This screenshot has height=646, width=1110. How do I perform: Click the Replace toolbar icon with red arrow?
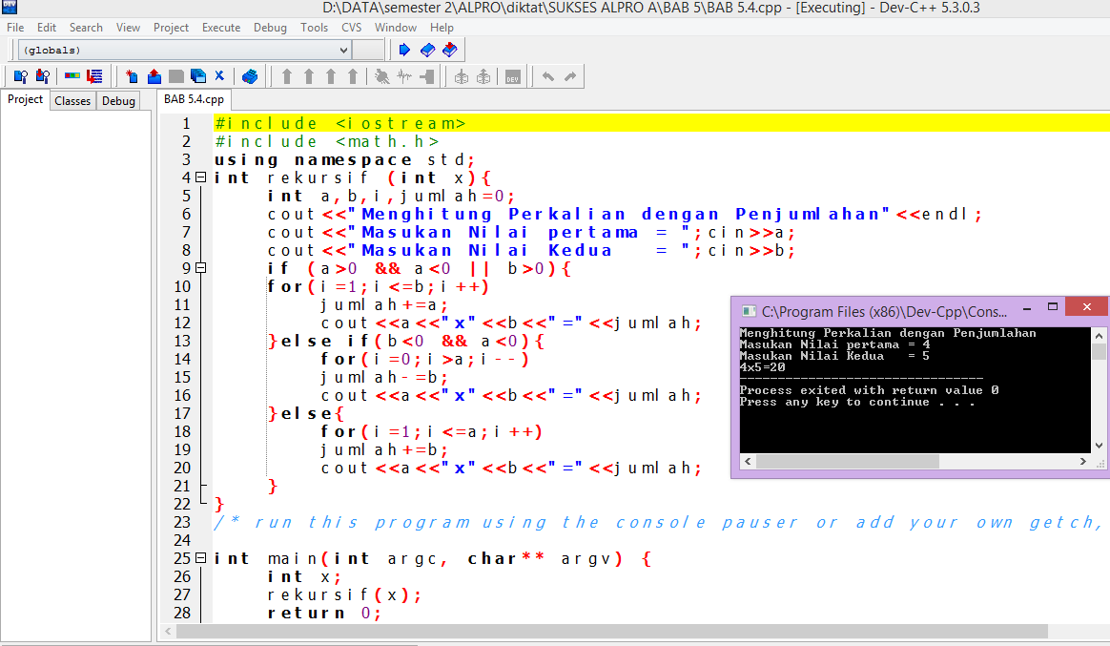[x=43, y=76]
